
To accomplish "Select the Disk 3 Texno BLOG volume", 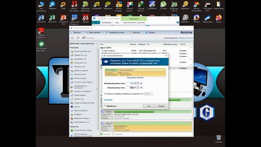I will pos(153,127).
